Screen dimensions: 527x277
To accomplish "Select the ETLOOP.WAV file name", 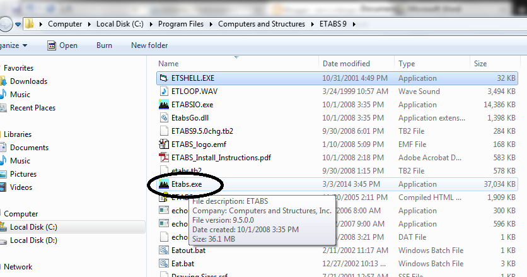I will point(194,91).
